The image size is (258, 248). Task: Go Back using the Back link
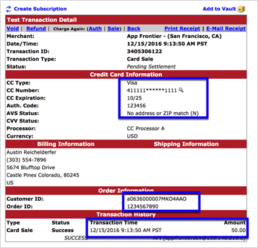click(134, 28)
